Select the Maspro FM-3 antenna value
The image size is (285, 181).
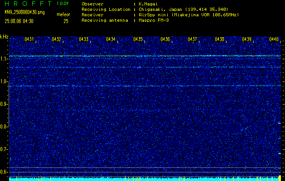pyautogui.click(x=154, y=20)
